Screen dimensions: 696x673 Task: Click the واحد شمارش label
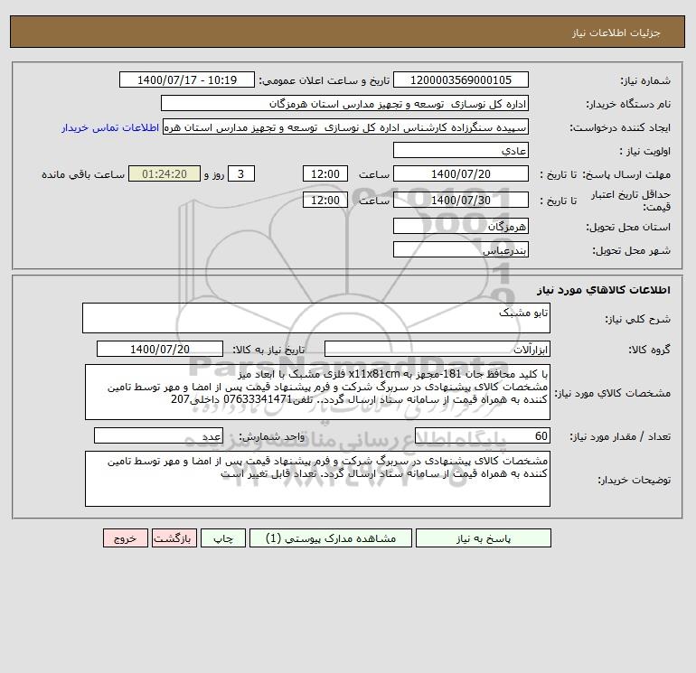272,436
